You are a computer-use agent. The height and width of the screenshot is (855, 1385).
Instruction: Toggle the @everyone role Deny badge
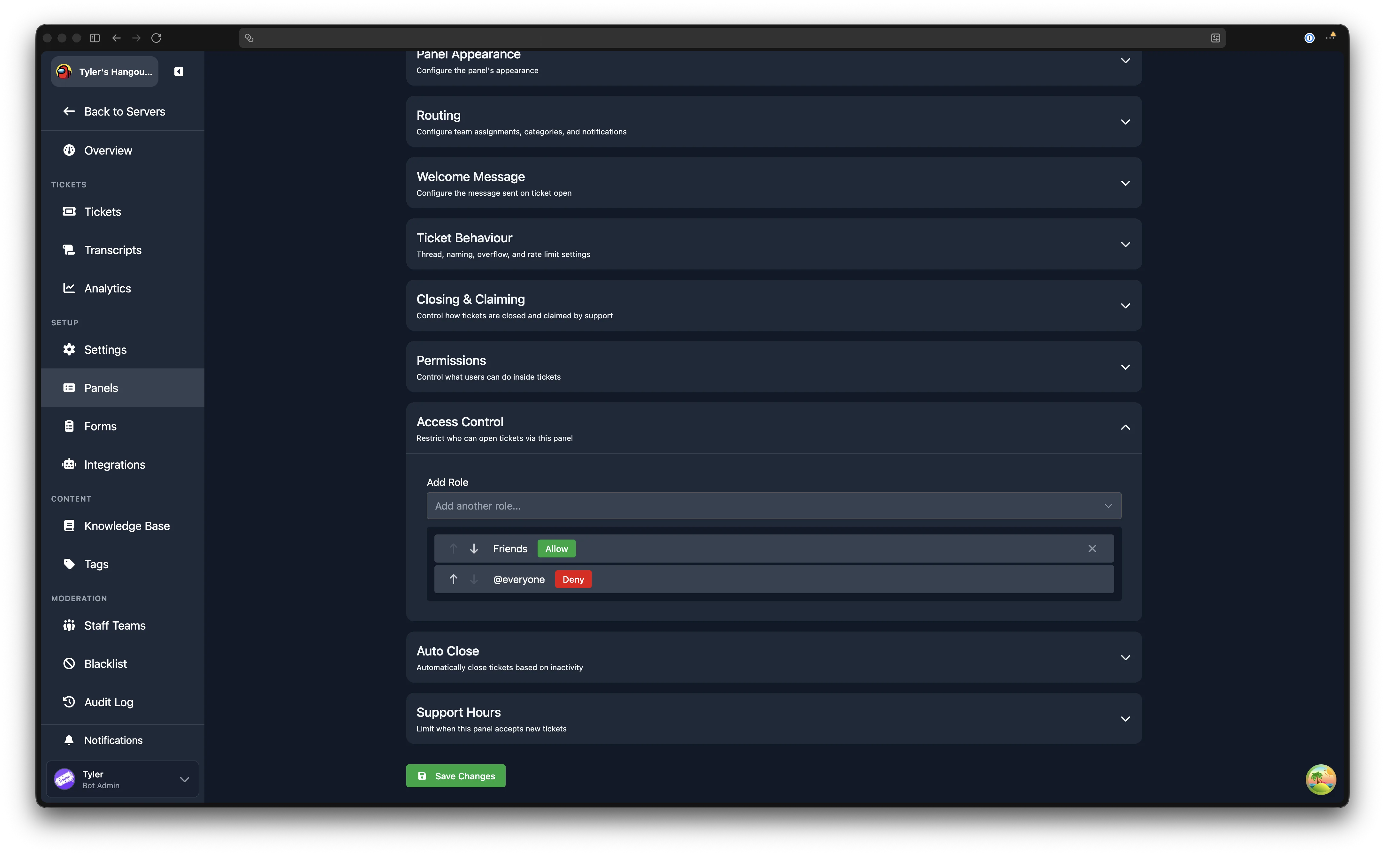click(573, 579)
